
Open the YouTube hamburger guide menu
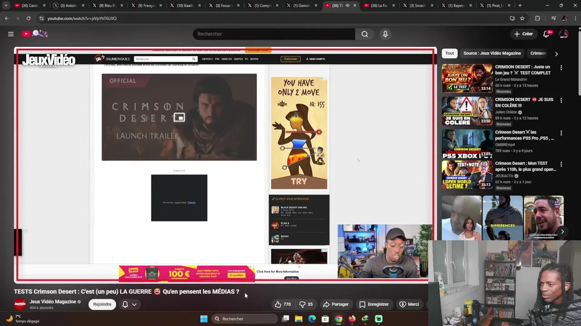point(11,34)
